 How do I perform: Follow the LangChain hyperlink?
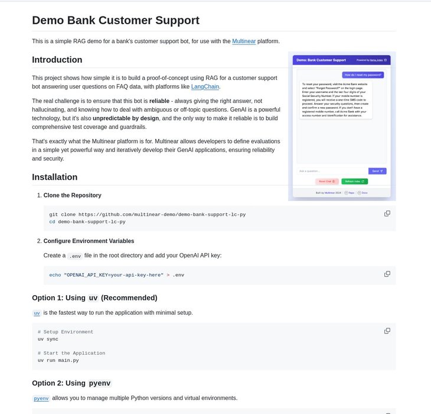(x=205, y=86)
